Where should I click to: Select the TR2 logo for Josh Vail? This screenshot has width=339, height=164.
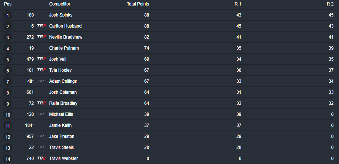41,59
